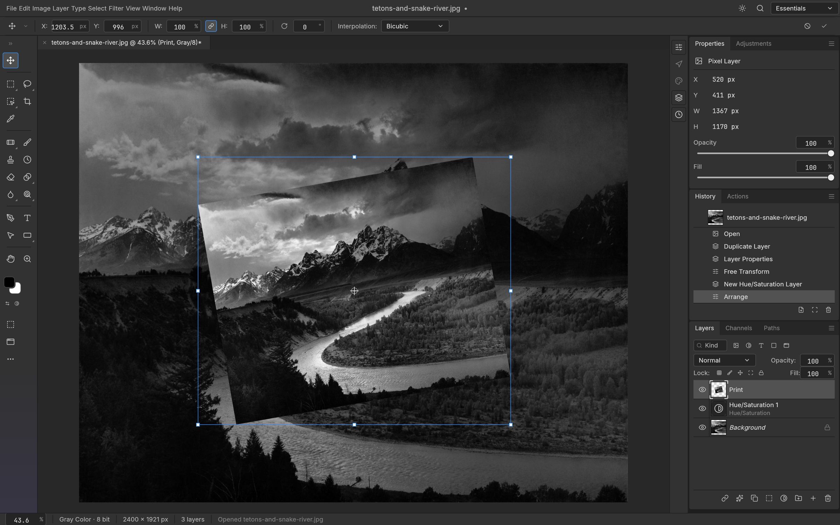
Task: Select the Type tool
Action: tap(27, 218)
